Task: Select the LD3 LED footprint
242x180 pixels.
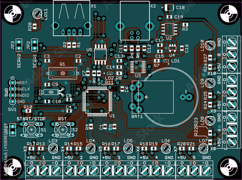Action: tap(53, 148)
